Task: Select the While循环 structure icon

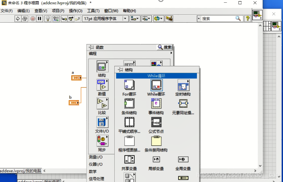Action: point(157,85)
